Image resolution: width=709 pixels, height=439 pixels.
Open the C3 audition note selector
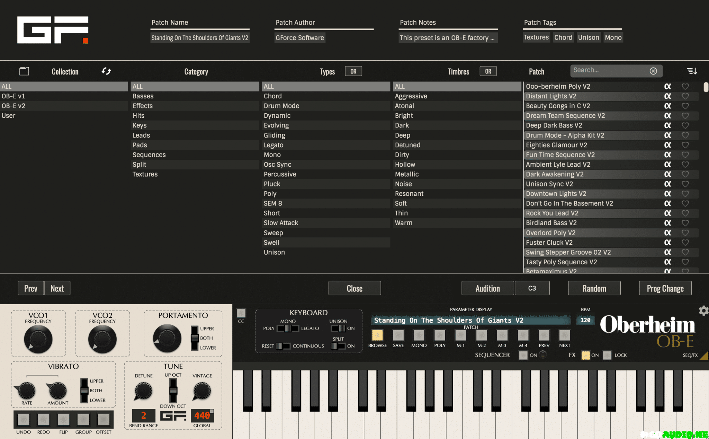point(532,288)
